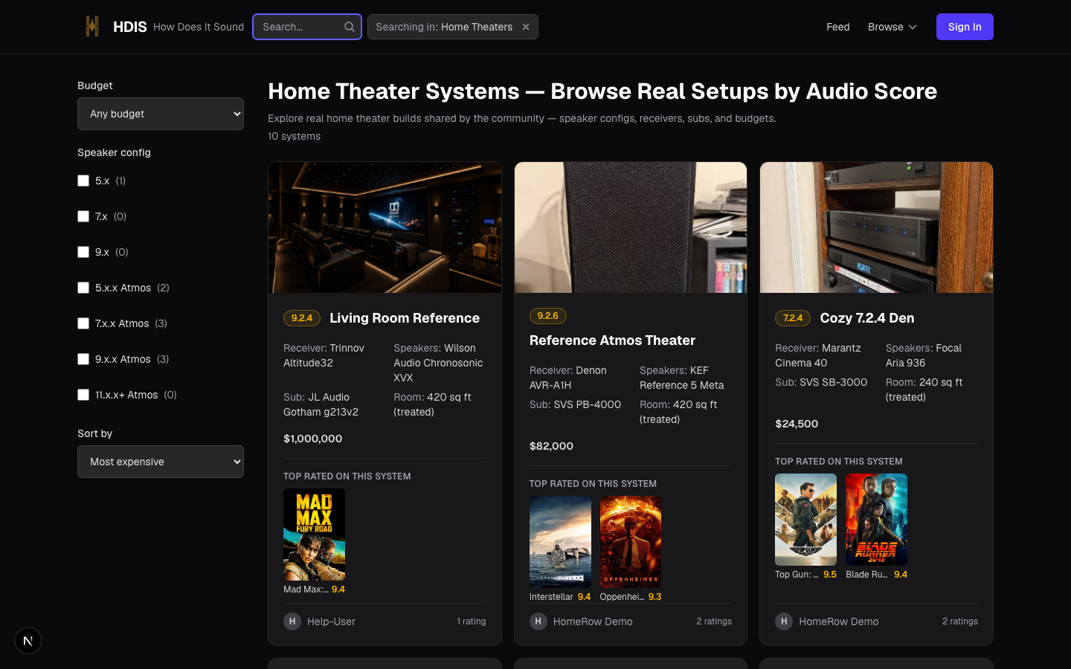The image size is (1071, 669).
Task: Toggle the 5.x speaker config checkbox
Action: pyautogui.click(x=83, y=181)
